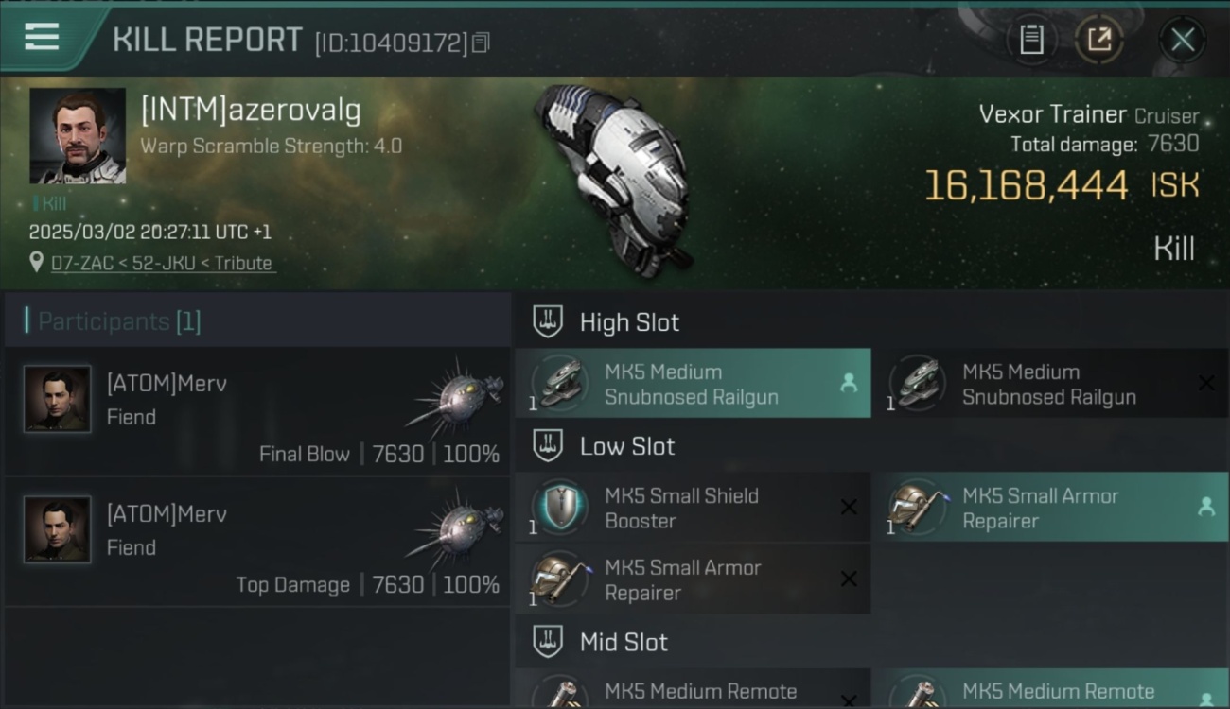Select the highlighted MK5 Small Armor Repairer
1230x709 pixels.
coord(1051,508)
